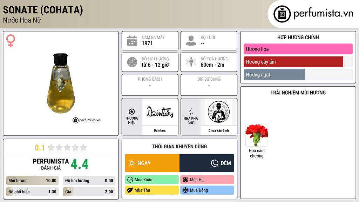The image size is (359, 202).
Task: Open the Hoa cẩm chướng carnation image
Action: [257, 135]
